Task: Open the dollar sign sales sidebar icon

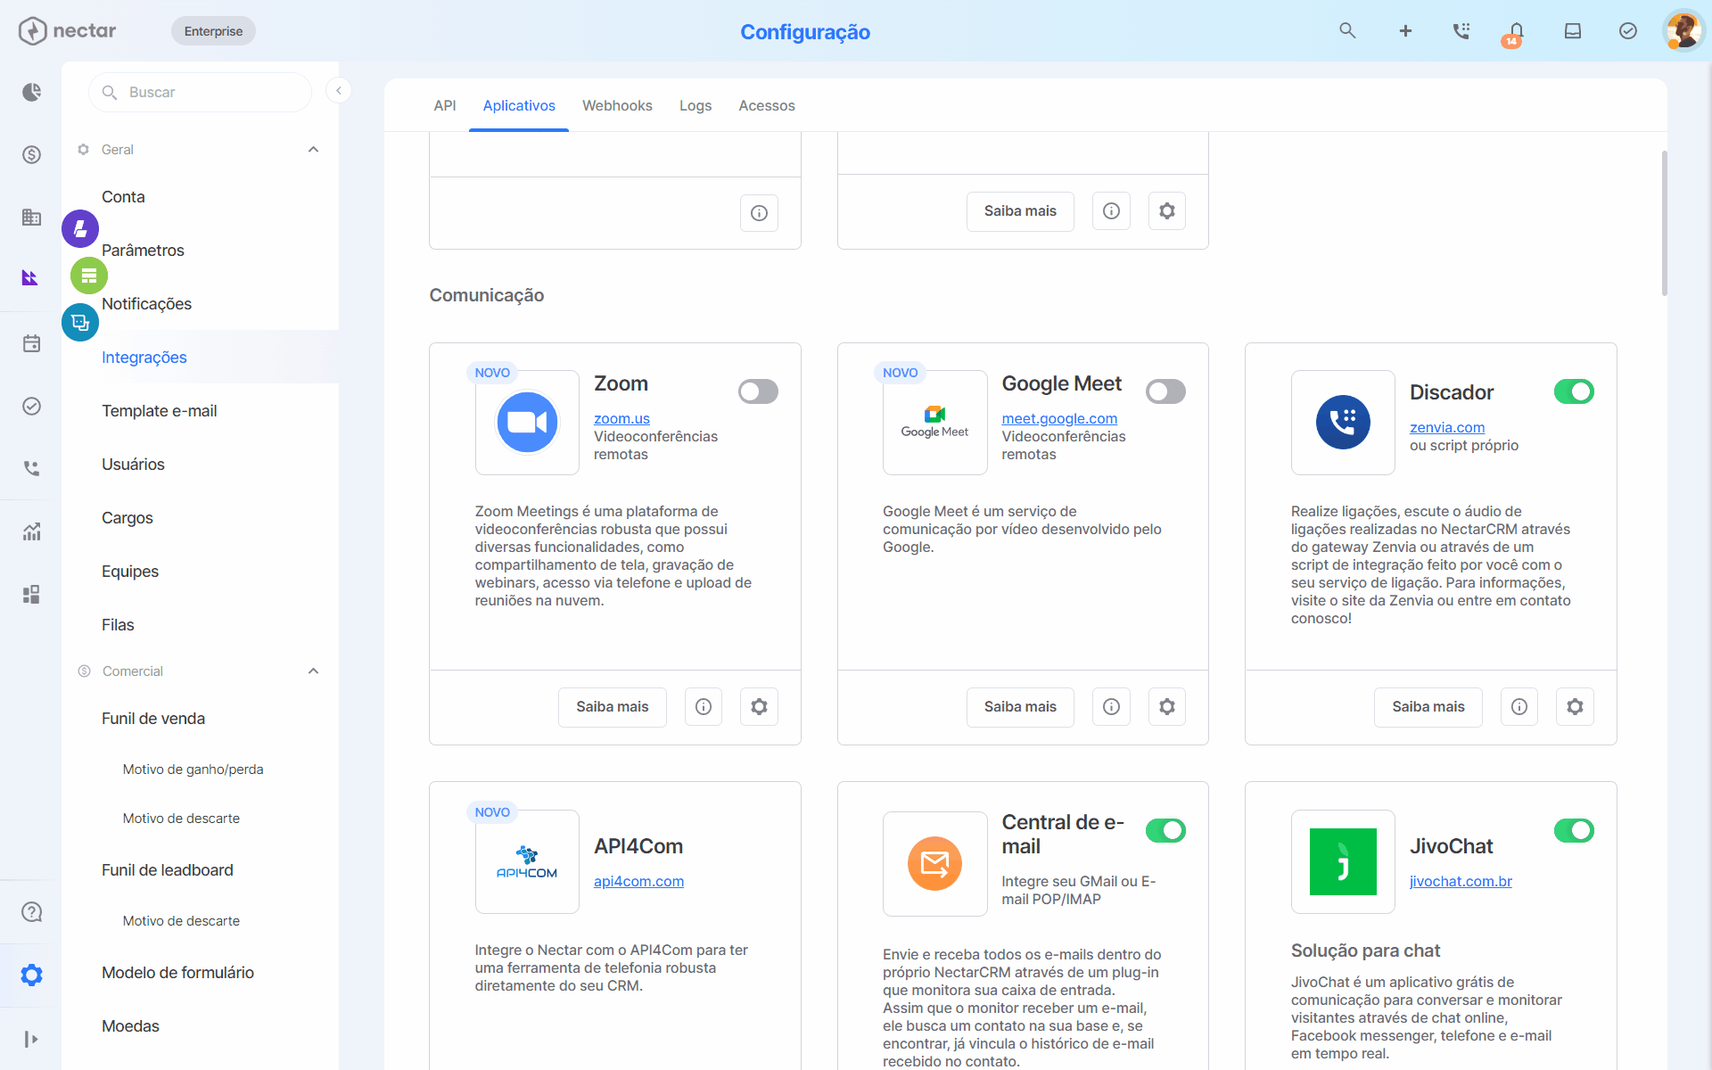Action: pyautogui.click(x=31, y=154)
